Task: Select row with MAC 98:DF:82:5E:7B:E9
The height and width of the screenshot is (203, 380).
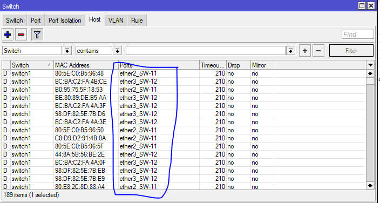Action: click(x=184, y=179)
